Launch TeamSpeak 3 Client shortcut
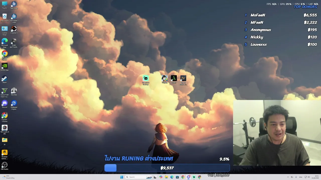This screenshot has height=180, width=321. [14, 18]
